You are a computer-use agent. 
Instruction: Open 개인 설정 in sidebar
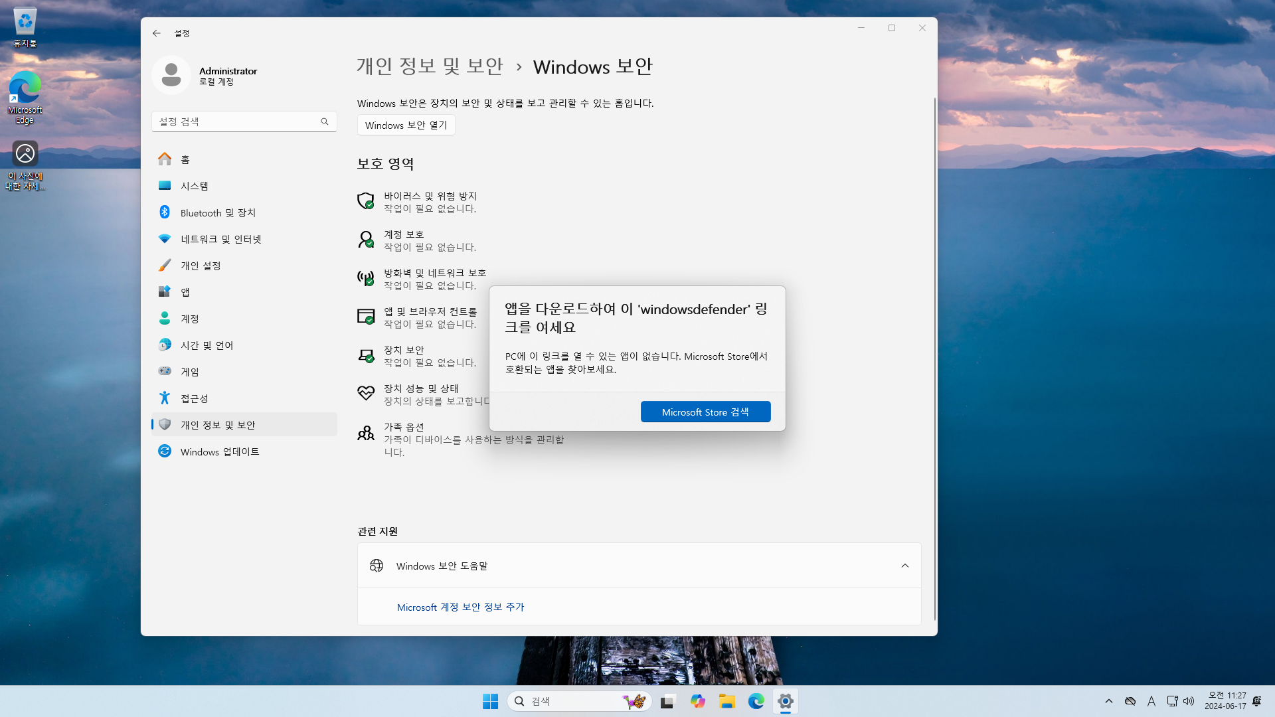(244, 266)
